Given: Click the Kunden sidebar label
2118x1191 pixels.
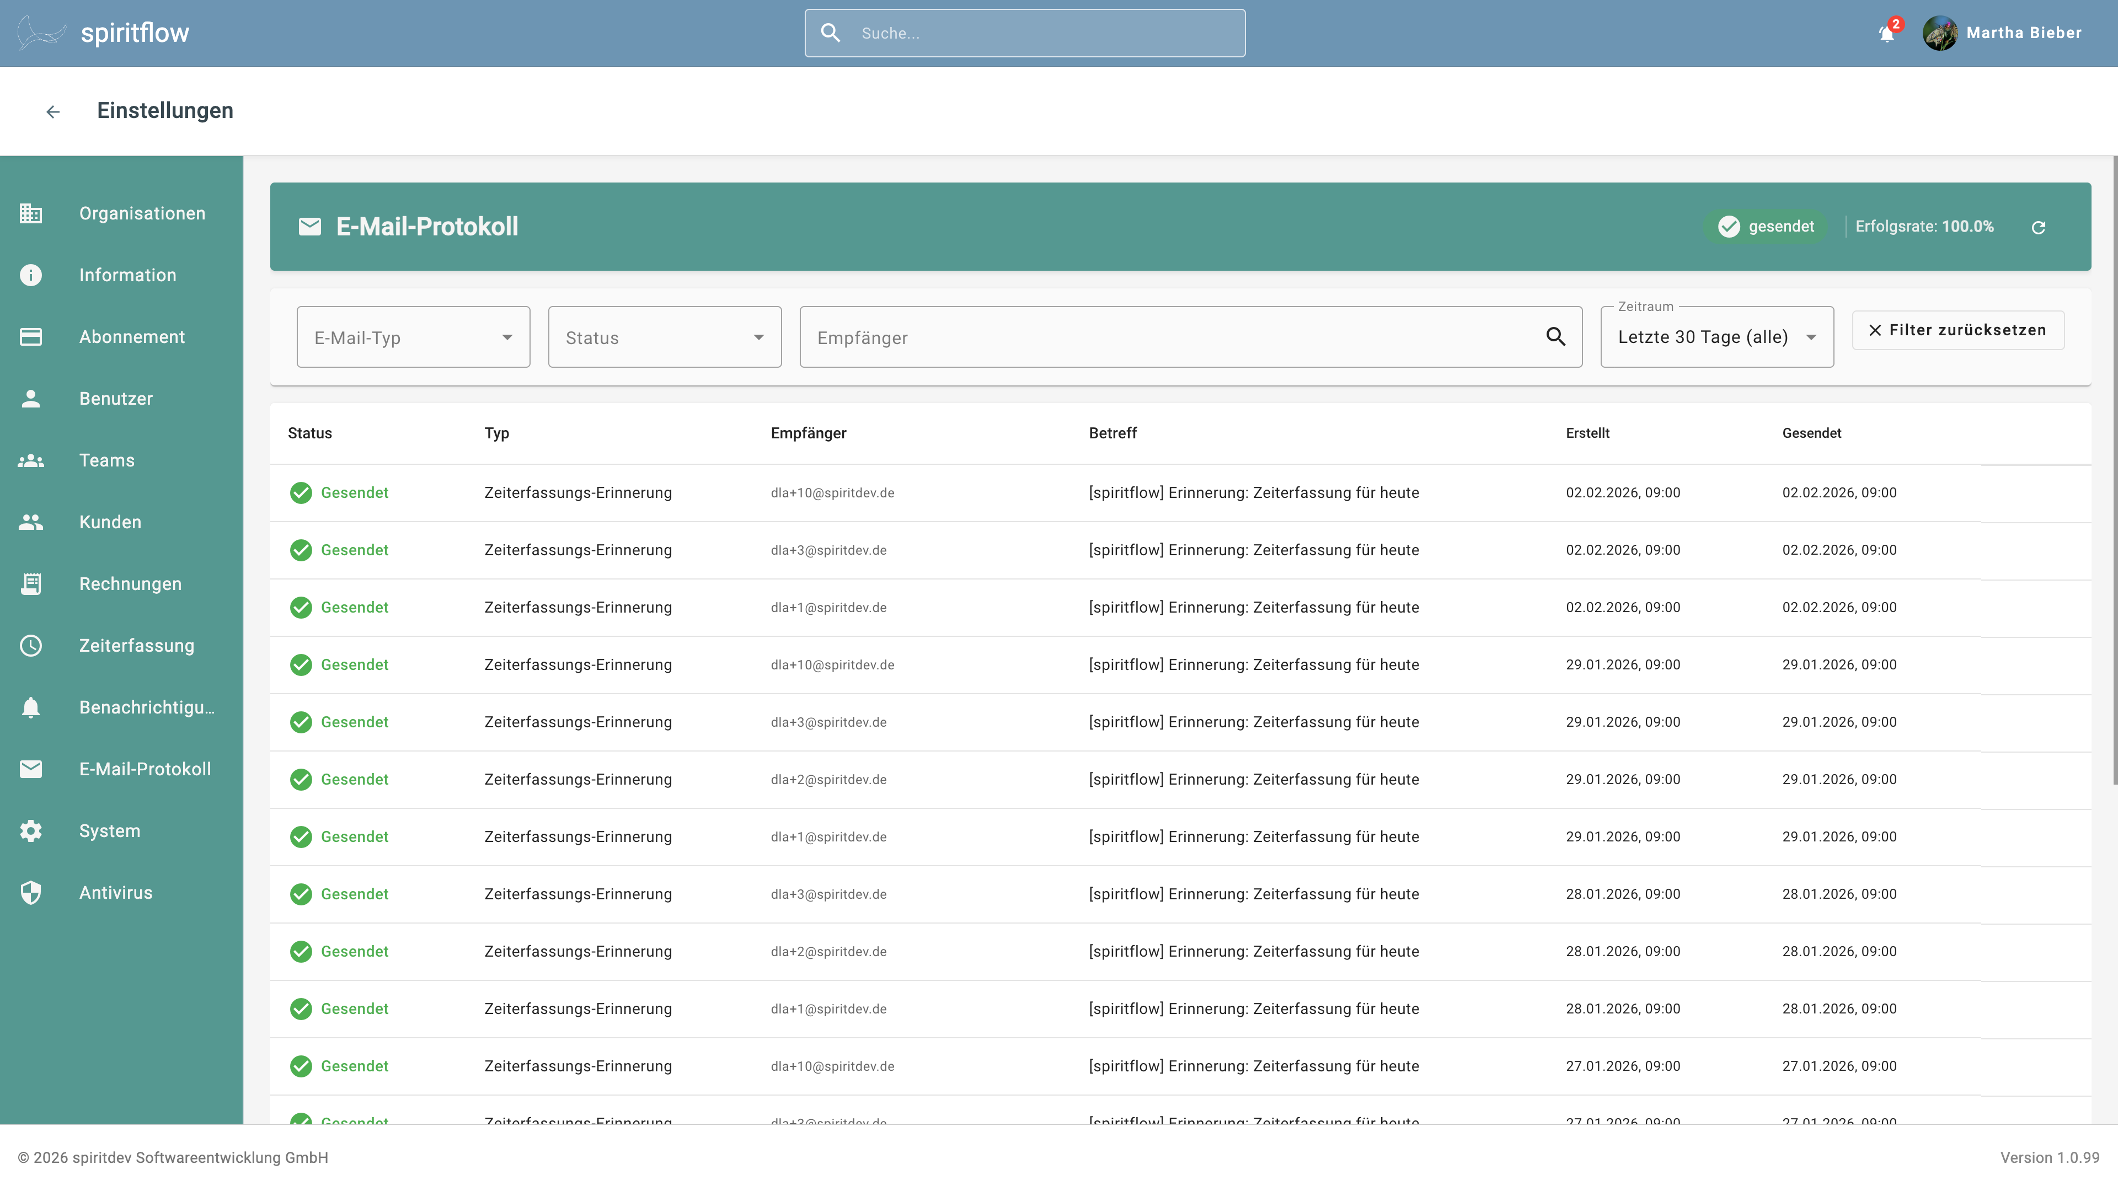Looking at the screenshot, I should click(110, 522).
